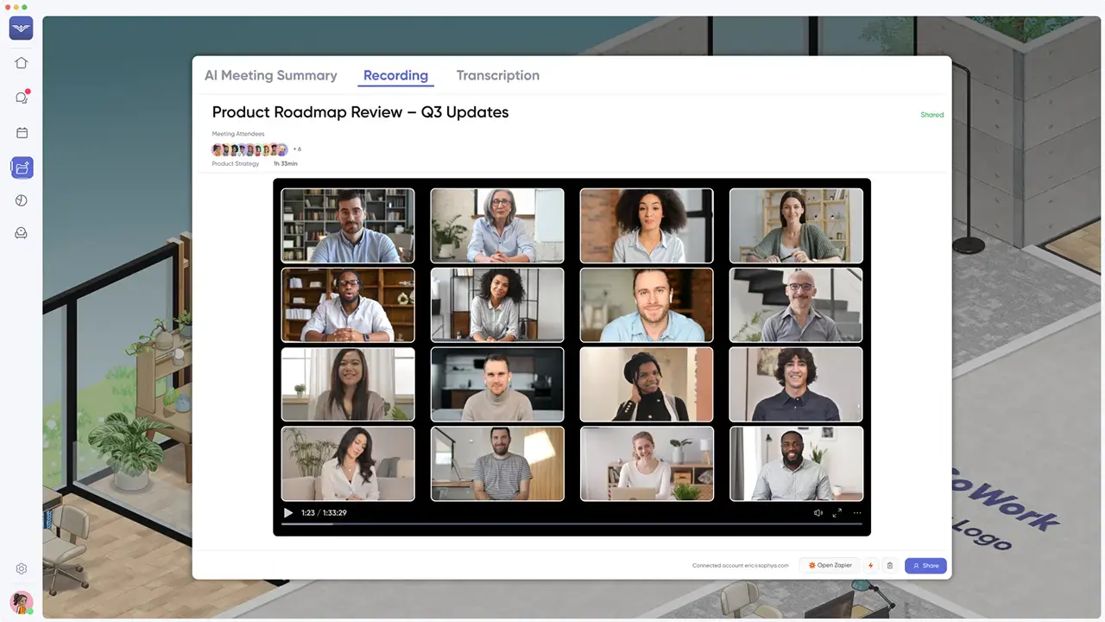The image size is (1105, 622).
Task: Mute the recording with the speaker icon
Action: 818,513
